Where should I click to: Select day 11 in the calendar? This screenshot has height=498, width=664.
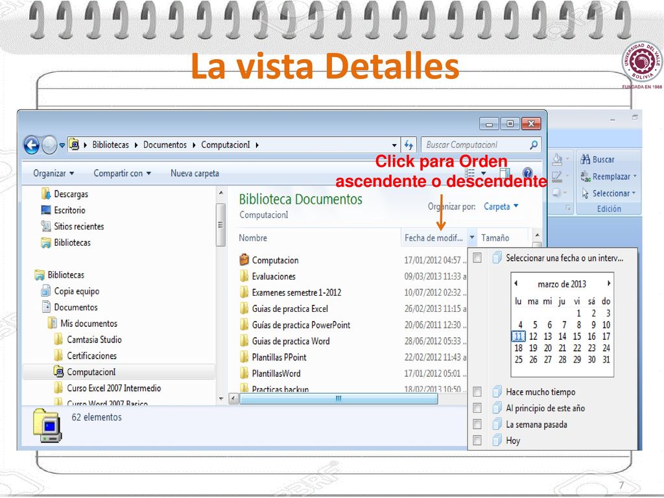point(518,337)
